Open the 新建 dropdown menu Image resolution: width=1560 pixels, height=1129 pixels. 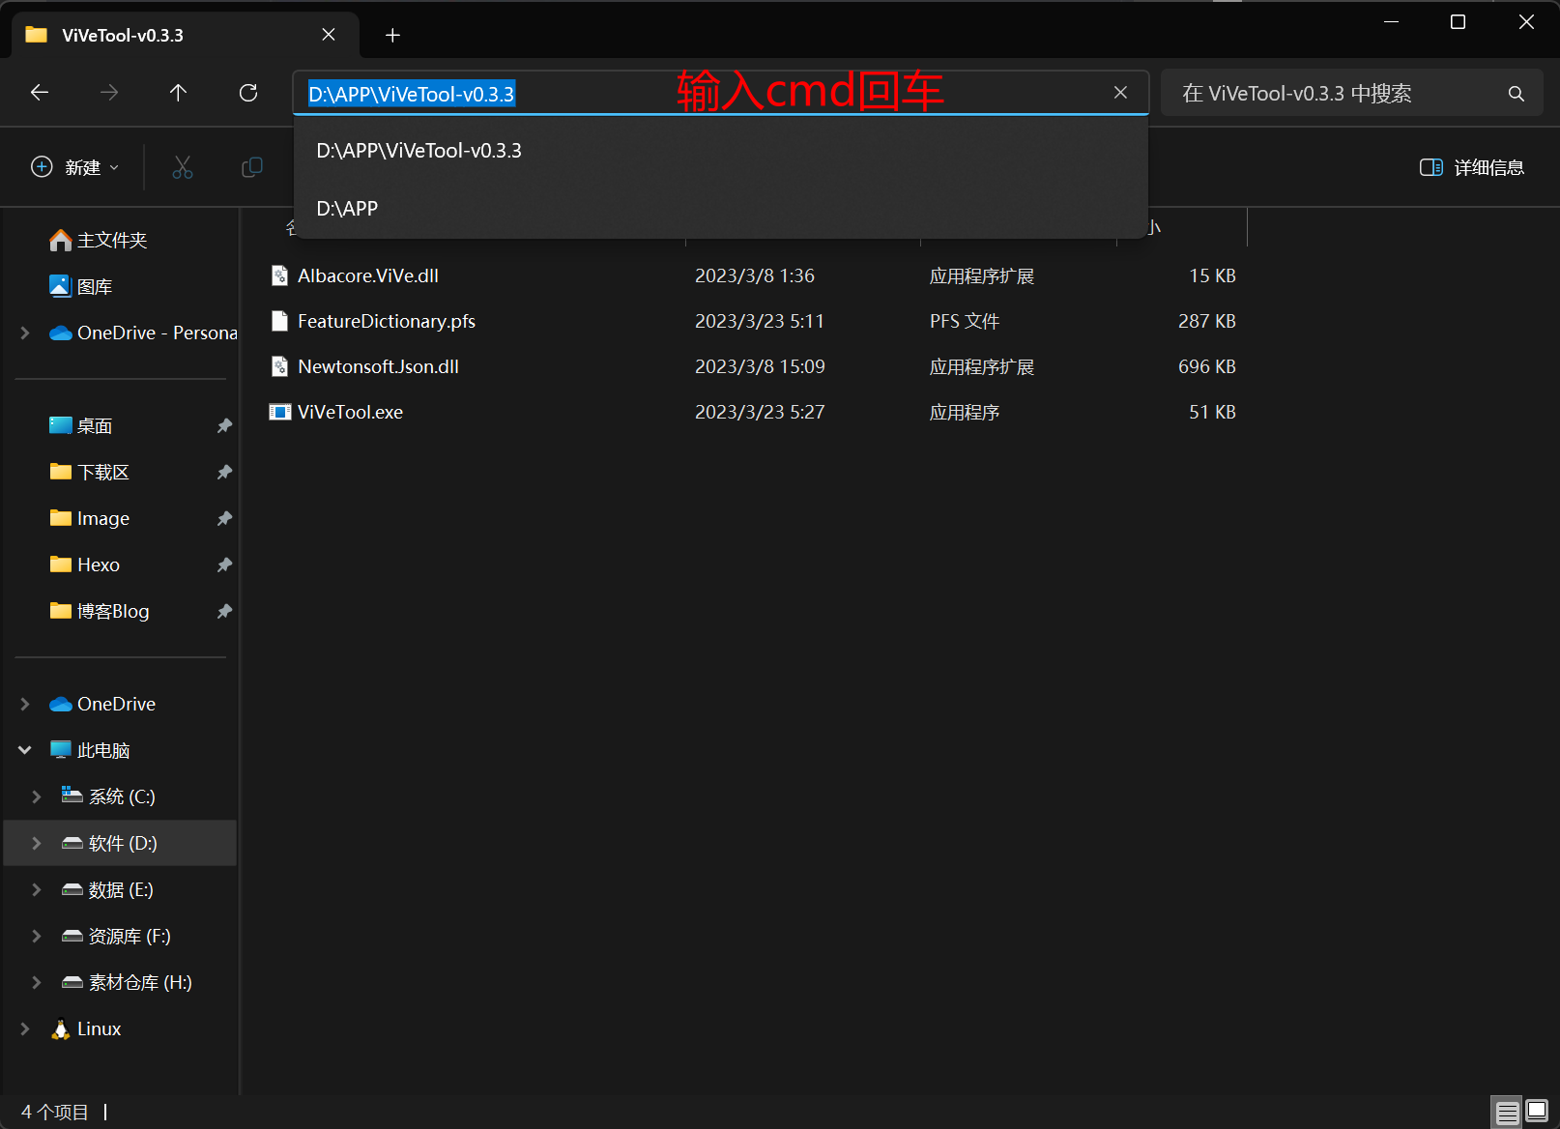pos(75,167)
